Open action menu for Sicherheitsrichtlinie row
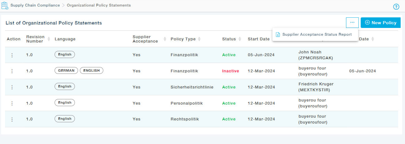Image resolution: width=405 pixels, height=144 pixels. click(x=12, y=87)
